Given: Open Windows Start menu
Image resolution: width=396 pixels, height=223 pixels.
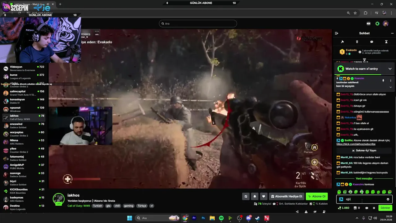Looking at the screenshot, I should (x=130, y=218).
